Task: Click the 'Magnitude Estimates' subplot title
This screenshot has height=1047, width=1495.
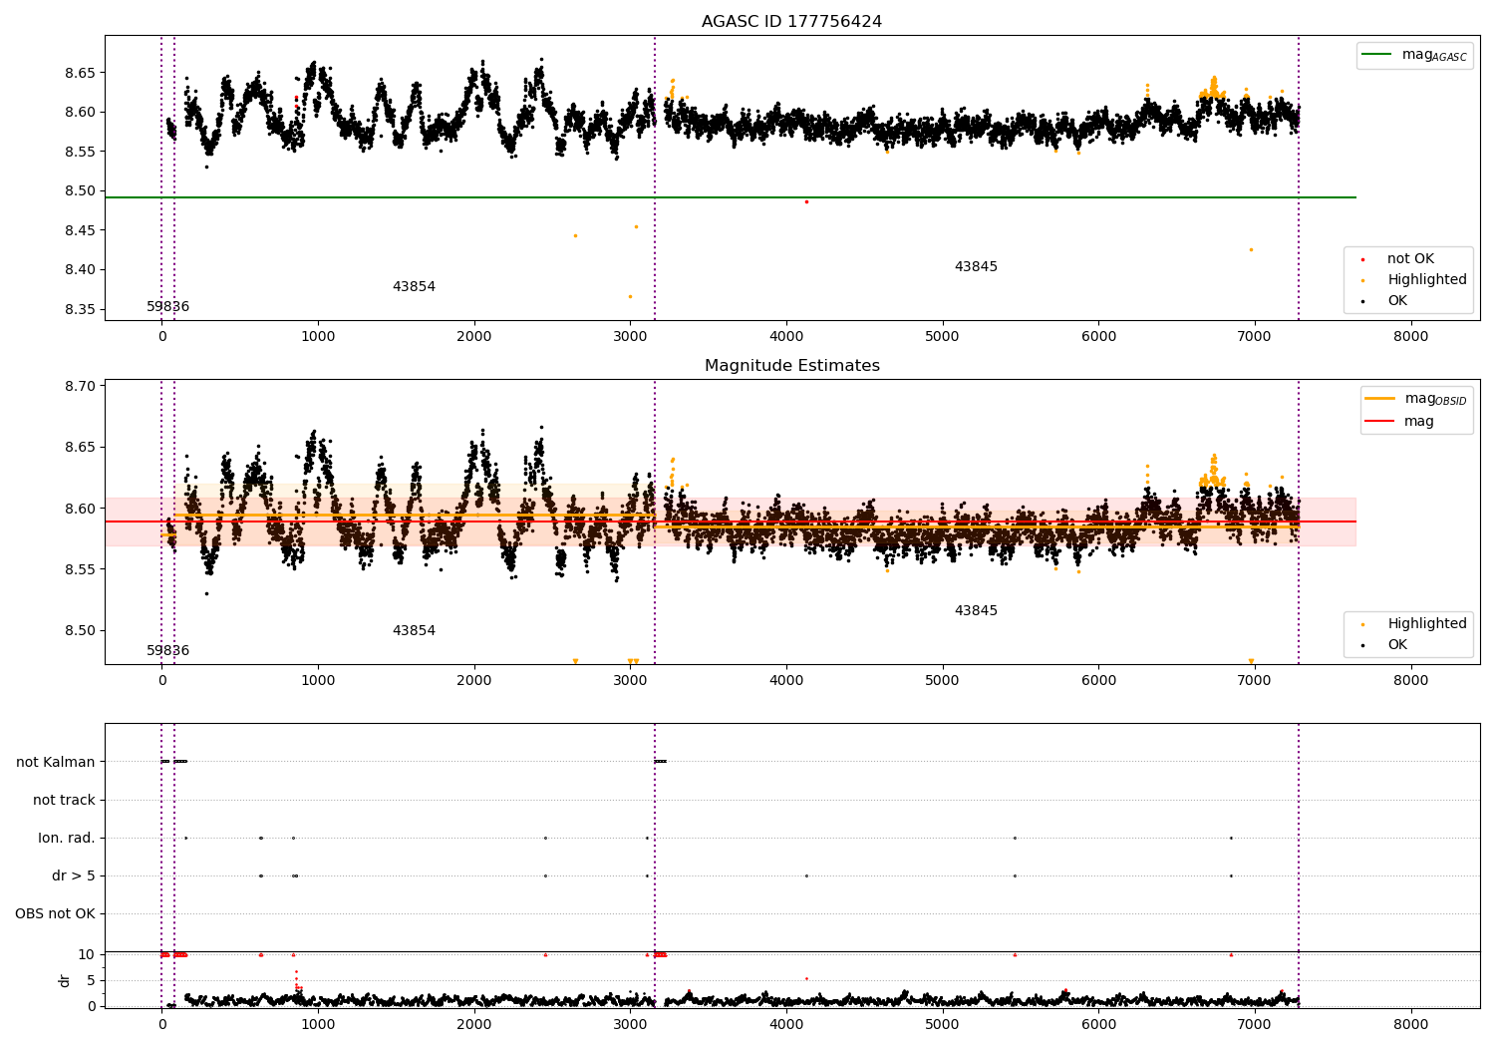Action: (791, 366)
